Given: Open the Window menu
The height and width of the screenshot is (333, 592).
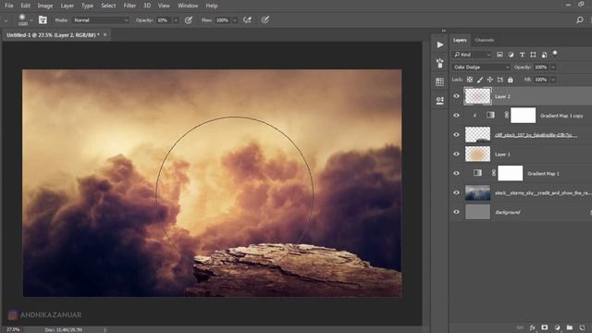Looking at the screenshot, I should (188, 6).
